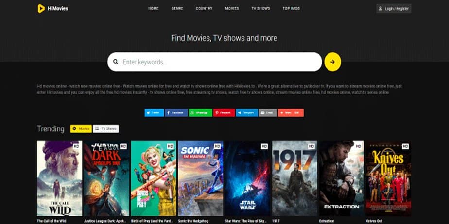Go to the TV SHOWS section
The width and height of the screenshot is (449, 224).
coord(260,8)
